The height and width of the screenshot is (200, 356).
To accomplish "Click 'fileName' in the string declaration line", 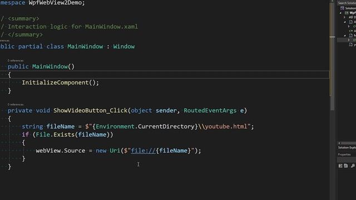I will coord(61,126).
